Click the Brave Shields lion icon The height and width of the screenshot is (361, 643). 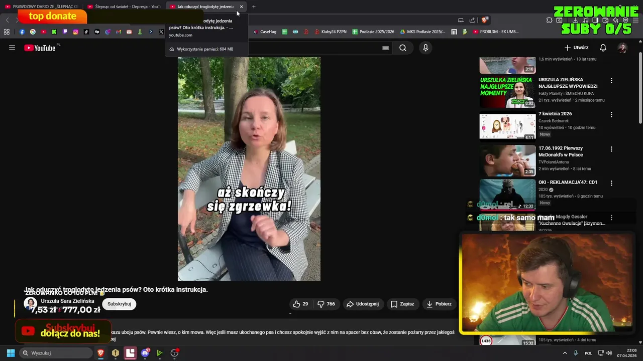(485, 20)
